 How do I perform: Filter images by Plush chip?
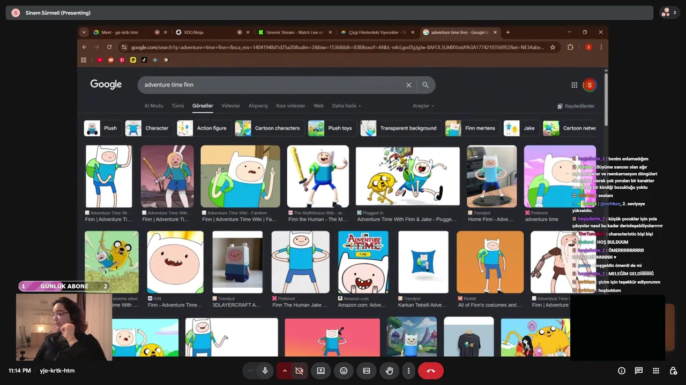click(x=102, y=128)
